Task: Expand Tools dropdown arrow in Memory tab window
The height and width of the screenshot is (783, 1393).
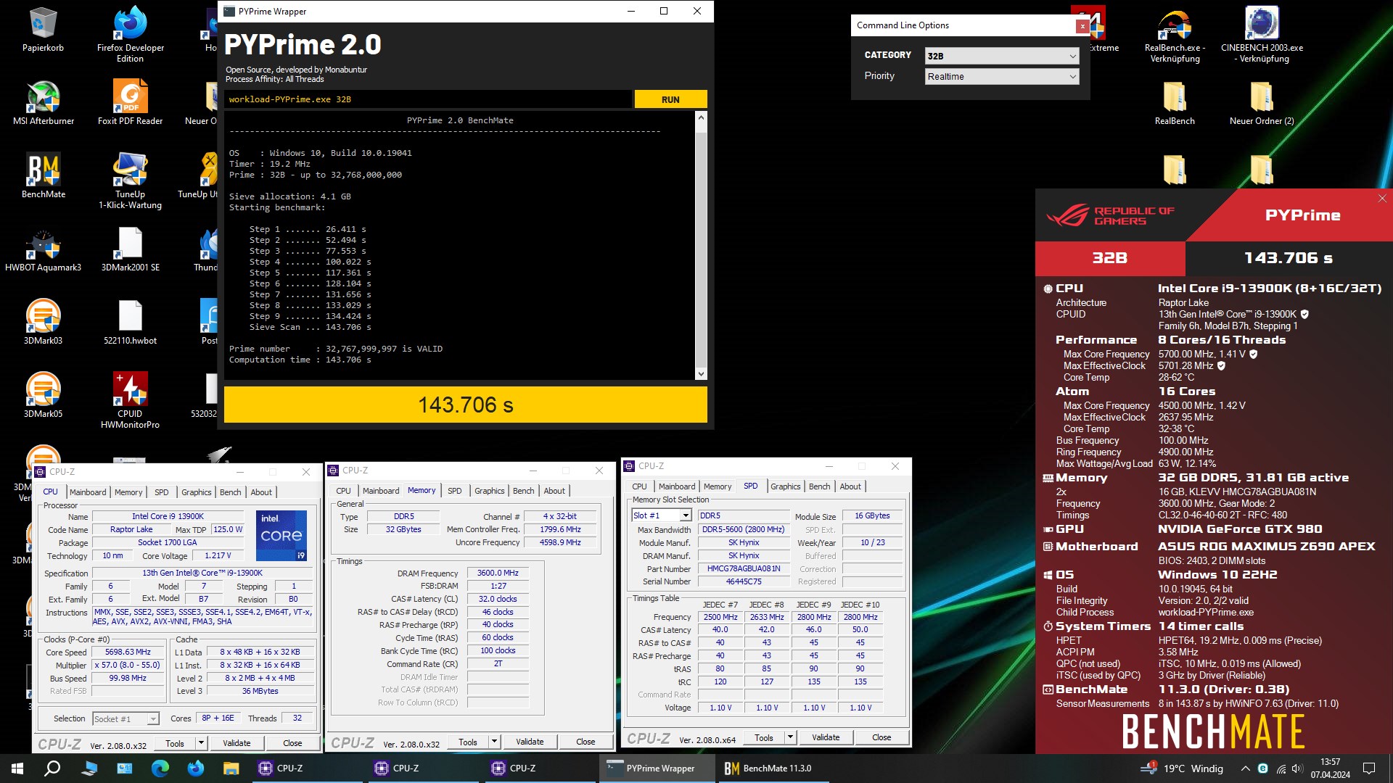Action: click(494, 741)
